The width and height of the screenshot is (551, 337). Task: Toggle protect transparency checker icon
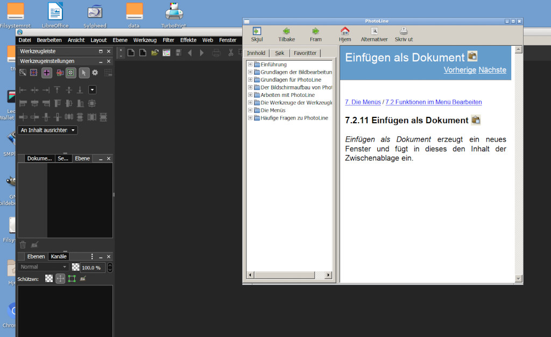click(x=49, y=279)
